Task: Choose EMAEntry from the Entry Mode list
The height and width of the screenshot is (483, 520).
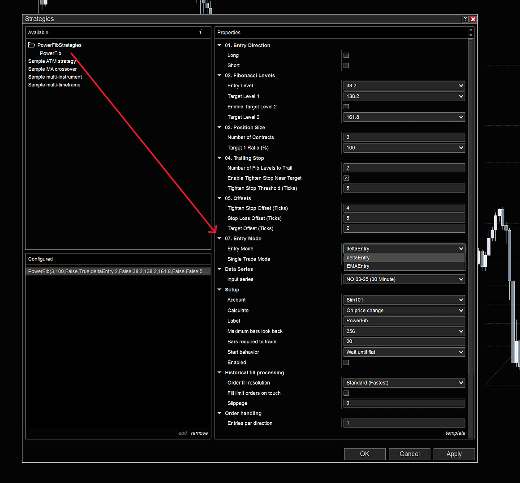Action: pos(358,266)
